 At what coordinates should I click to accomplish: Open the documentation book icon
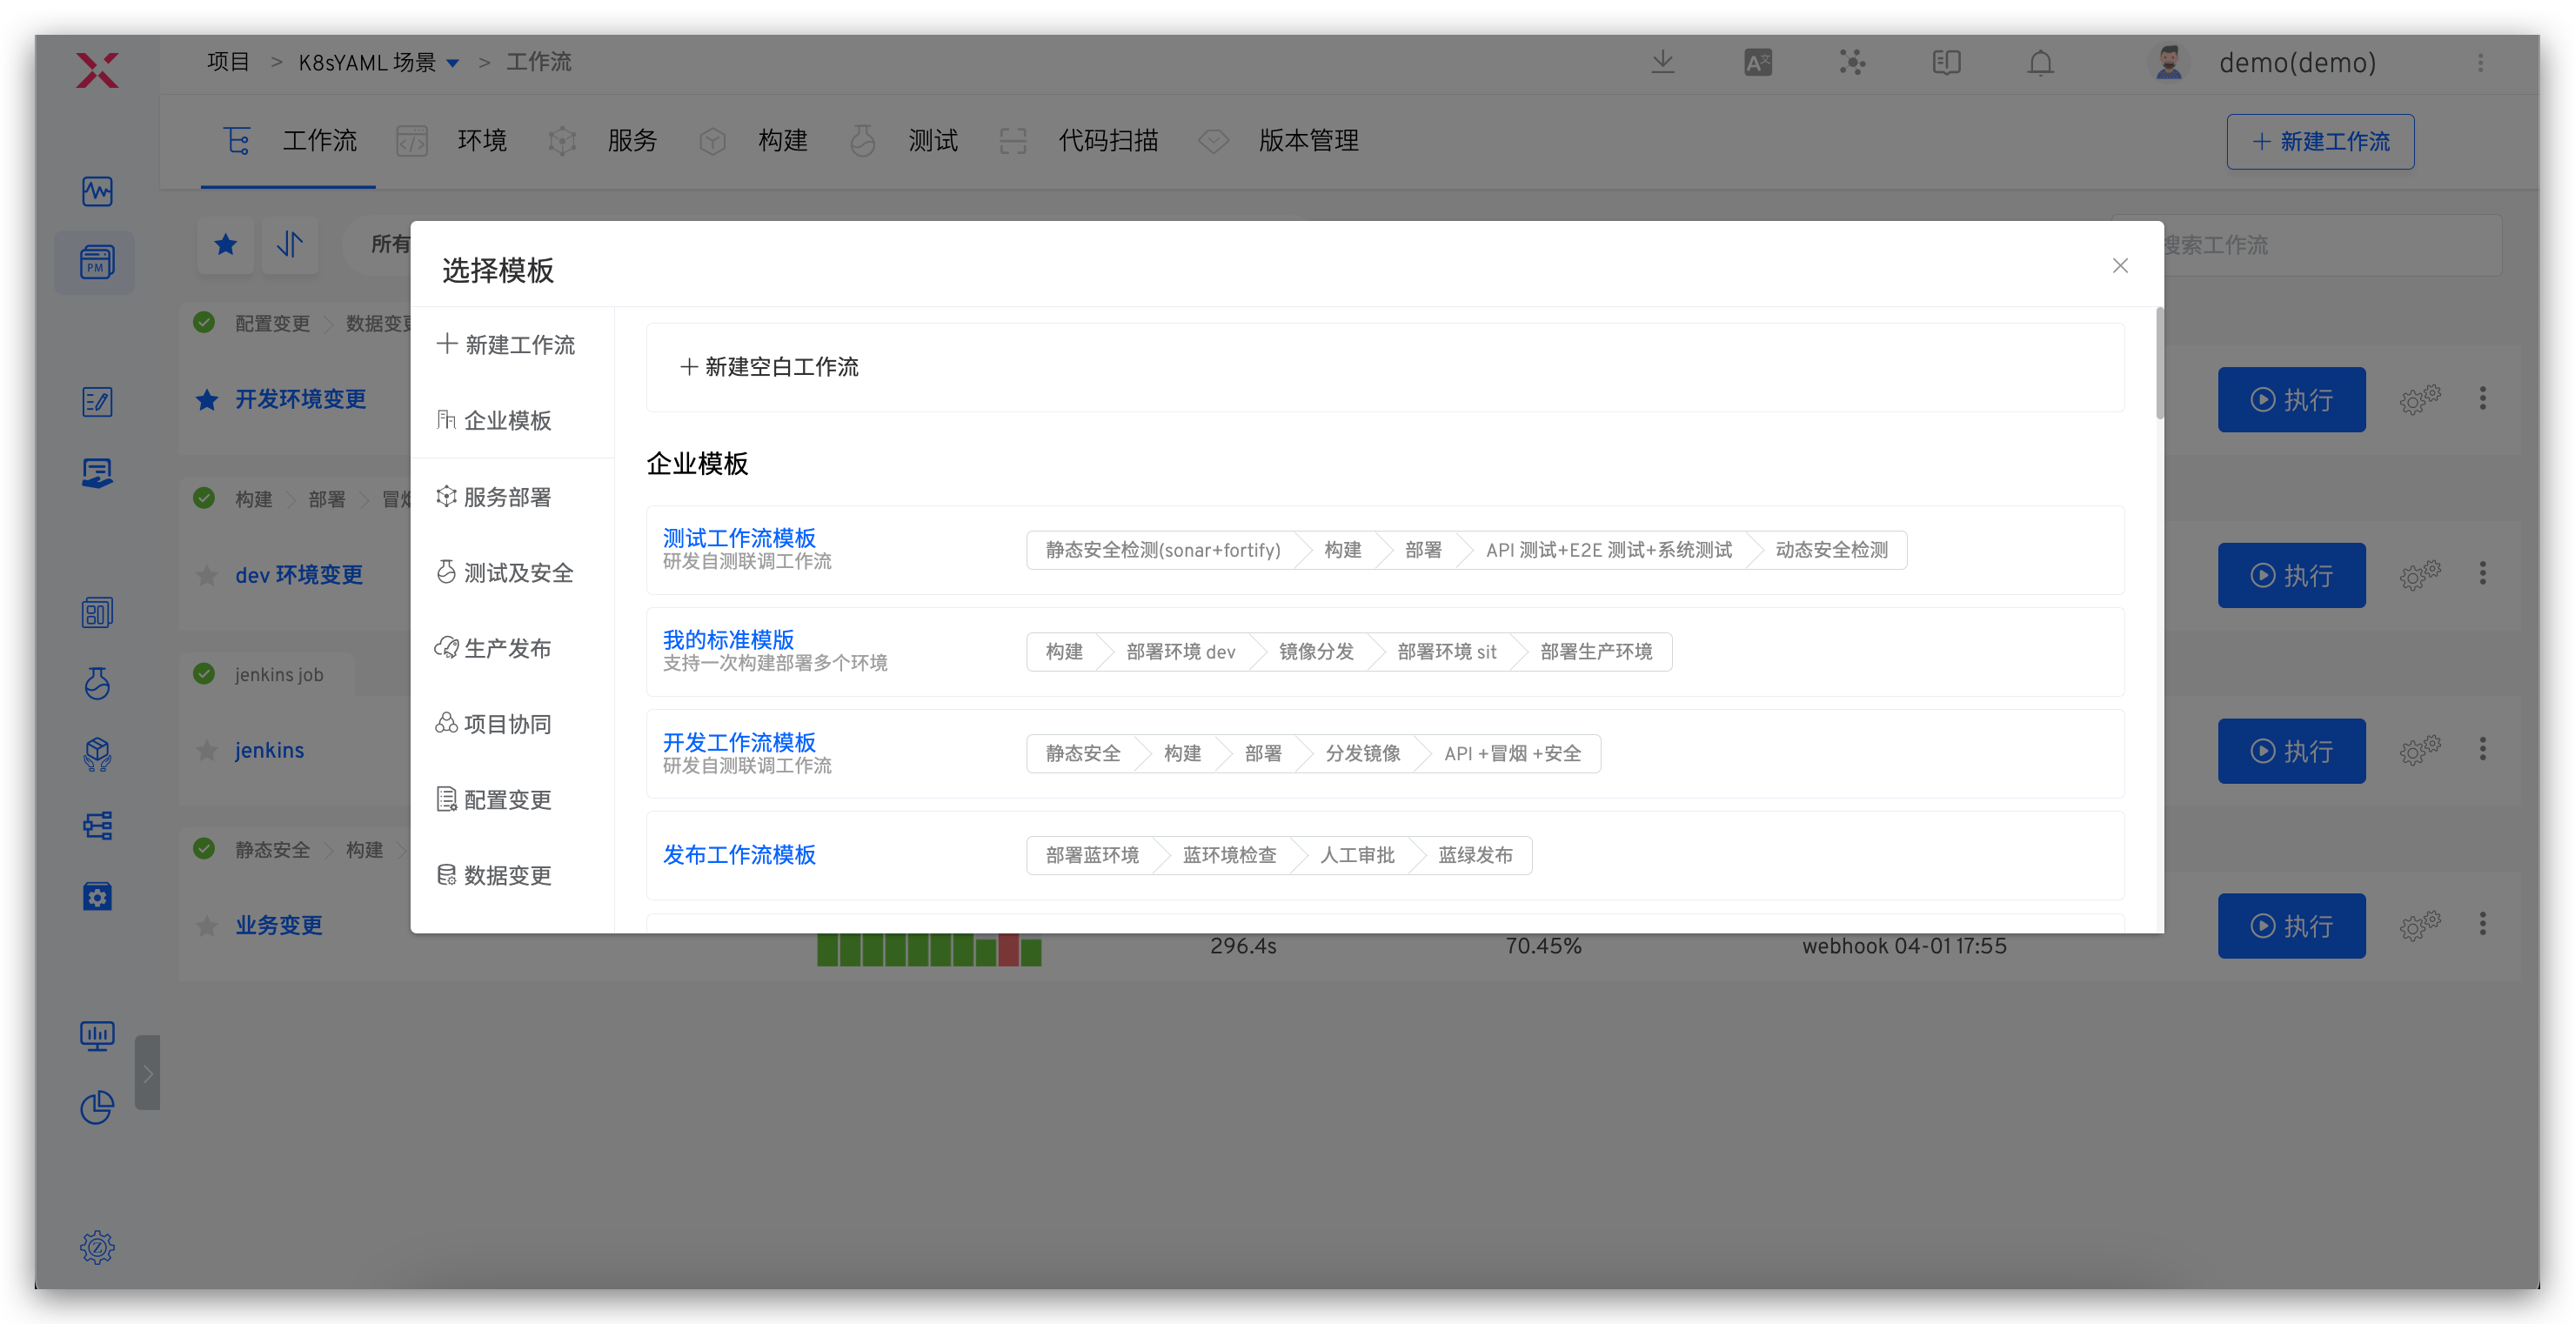1946,63
